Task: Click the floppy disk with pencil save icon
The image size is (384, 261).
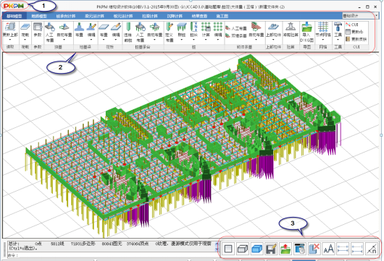Action: pos(271,249)
